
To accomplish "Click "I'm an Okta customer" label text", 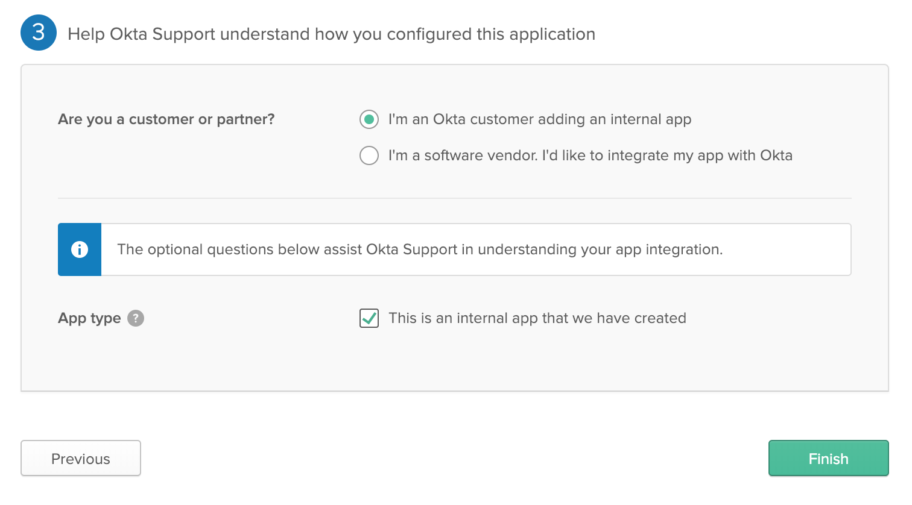I will point(539,119).
